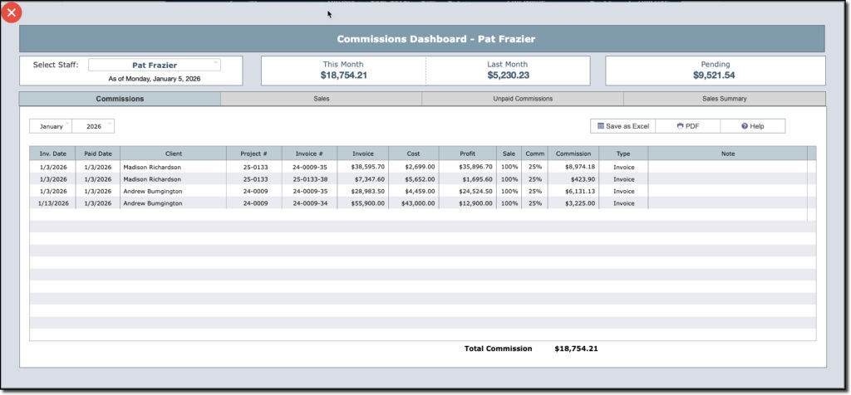Viewport: 851px width, 395px height.
Task: Click the Pending amount panel
Action: click(x=715, y=71)
